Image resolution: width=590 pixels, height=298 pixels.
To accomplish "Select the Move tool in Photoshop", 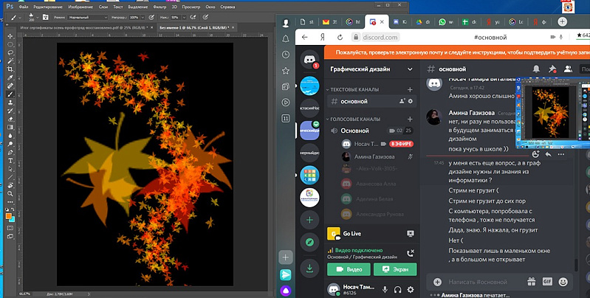I will [10, 36].
